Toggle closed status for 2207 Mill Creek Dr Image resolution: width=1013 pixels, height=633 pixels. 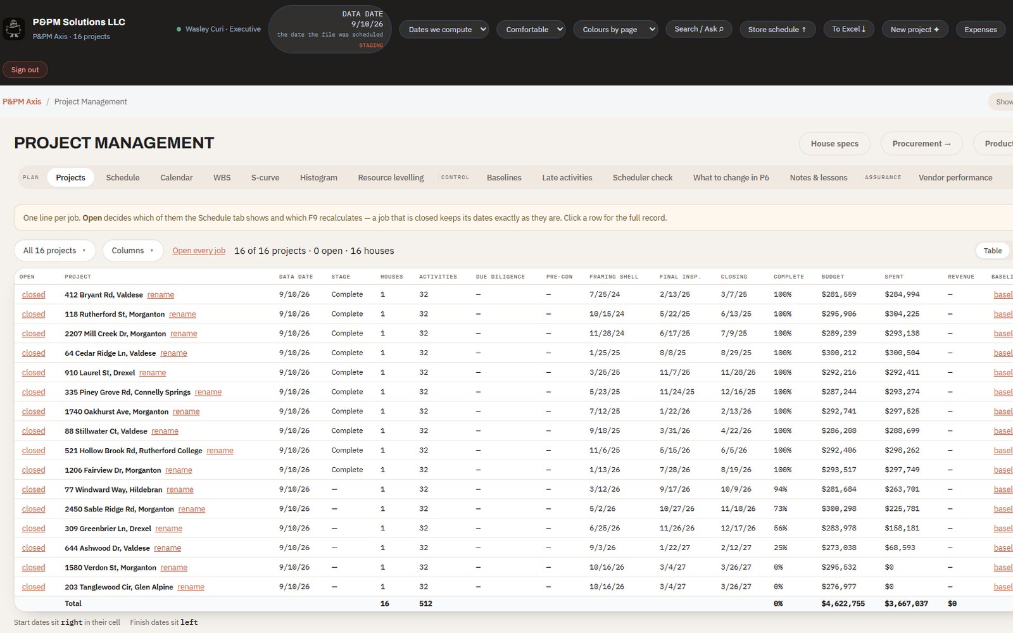point(34,334)
